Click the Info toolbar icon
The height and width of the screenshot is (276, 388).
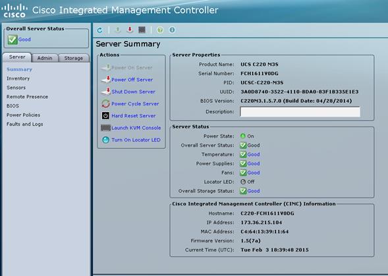click(172, 30)
